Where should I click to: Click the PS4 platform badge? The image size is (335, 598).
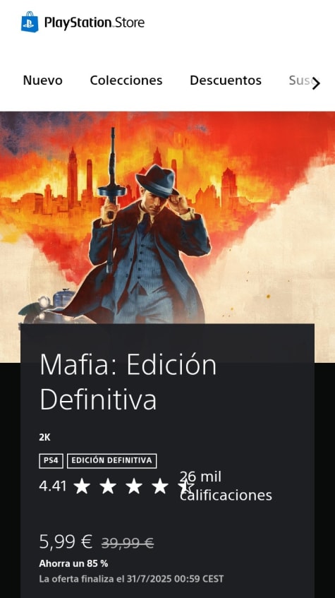(x=51, y=461)
